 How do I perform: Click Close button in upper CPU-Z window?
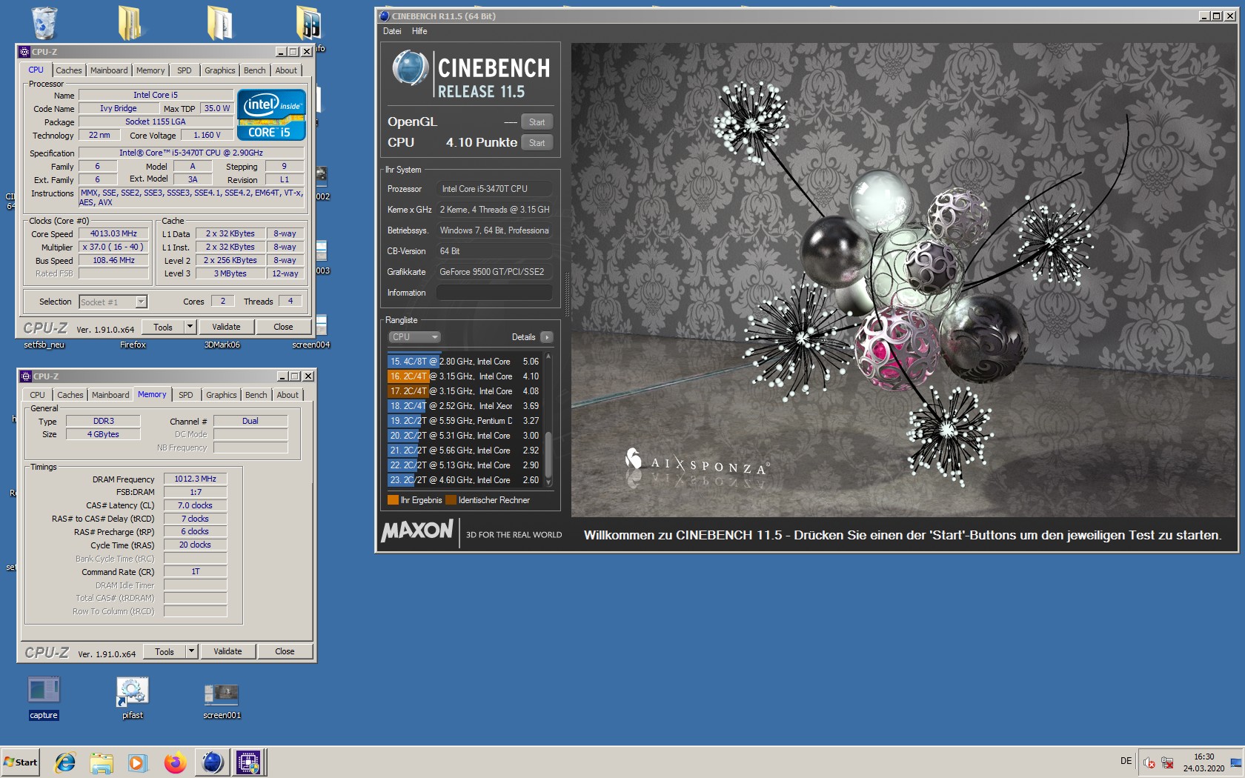click(x=283, y=327)
